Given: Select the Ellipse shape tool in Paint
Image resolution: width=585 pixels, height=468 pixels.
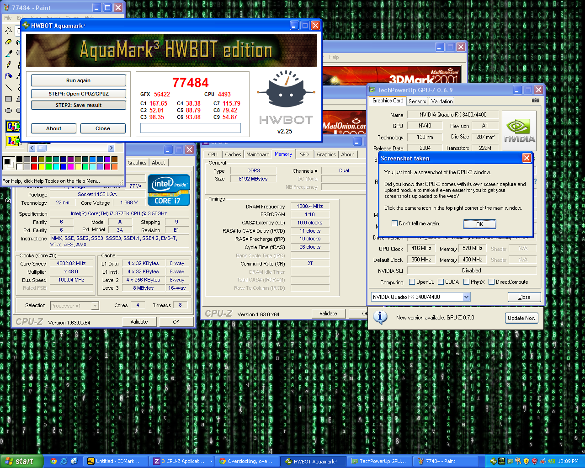Looking at the screenshot, I should pos(9,110).
